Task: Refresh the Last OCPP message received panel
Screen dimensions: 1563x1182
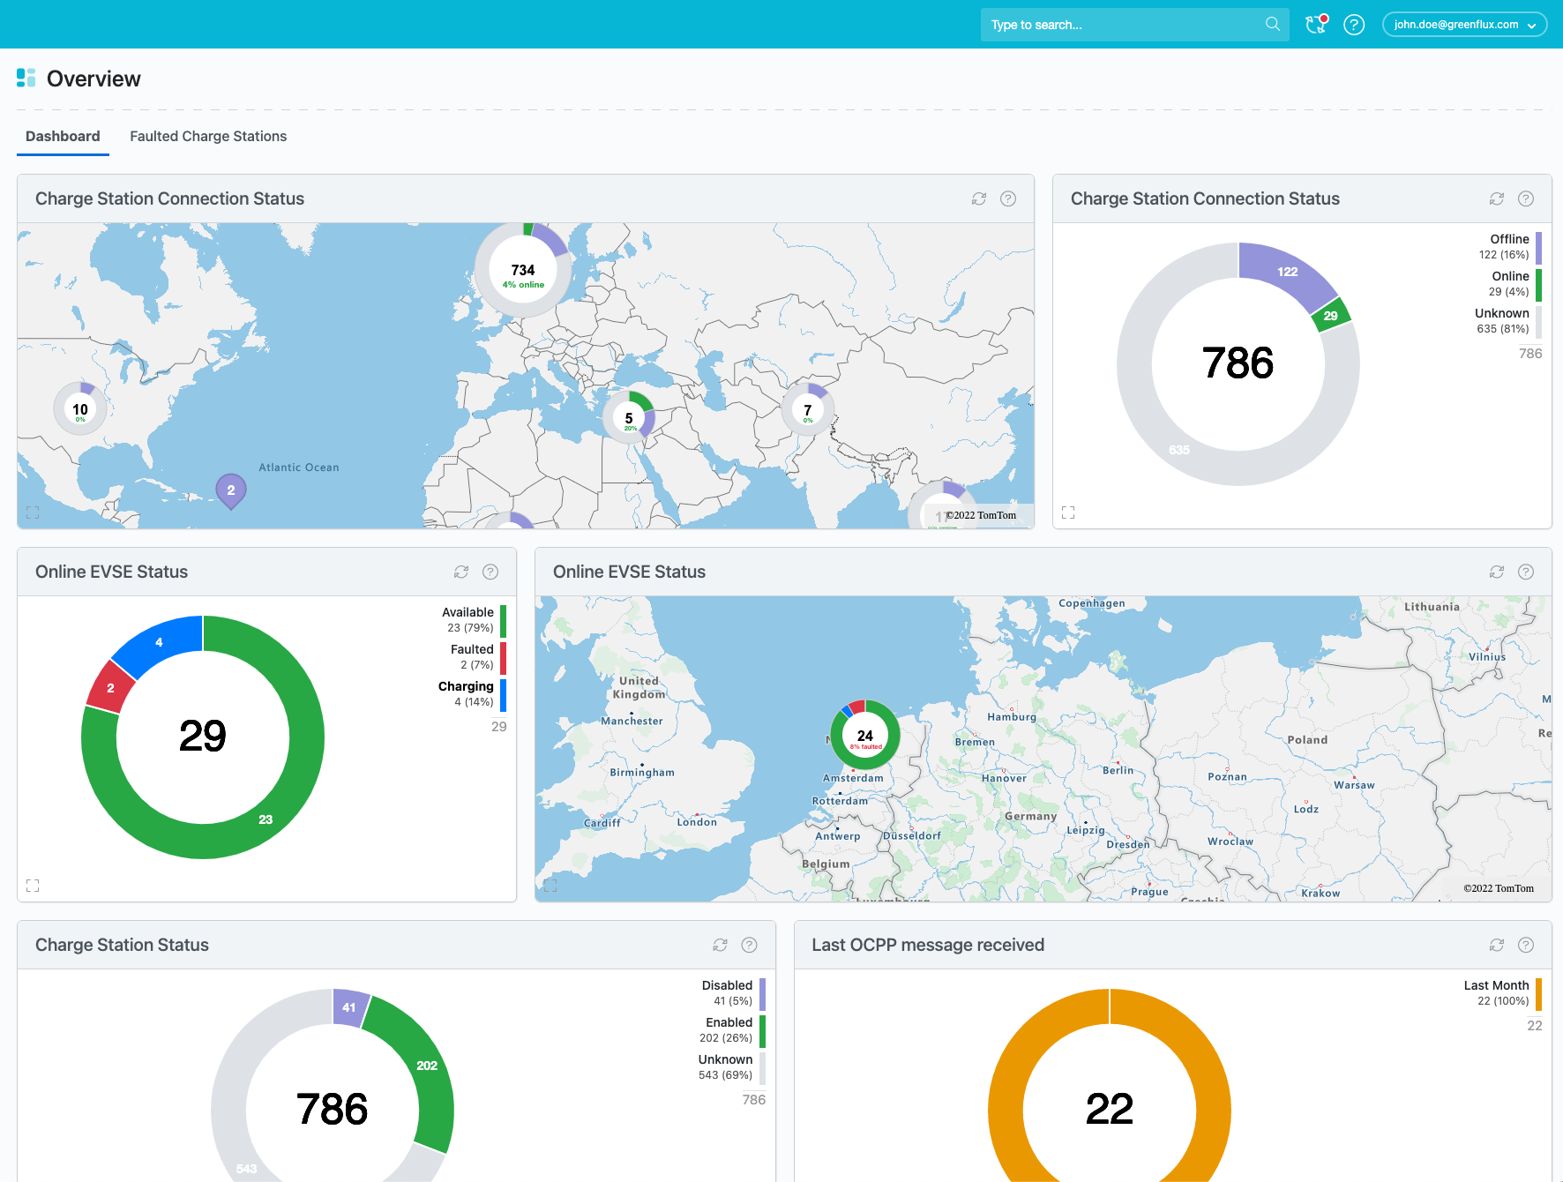Action: point(1497,945)
